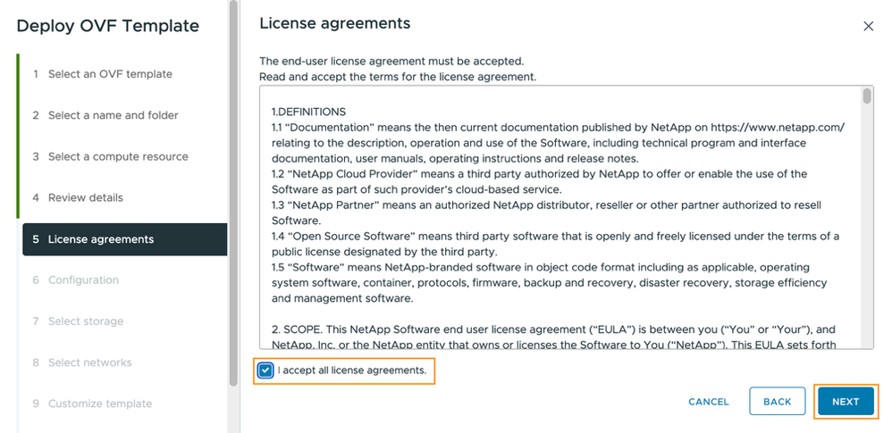The height and width of the screenshot is (433, 892).
Task: Click the License agreements heading
Action: [x=334, y=23]
